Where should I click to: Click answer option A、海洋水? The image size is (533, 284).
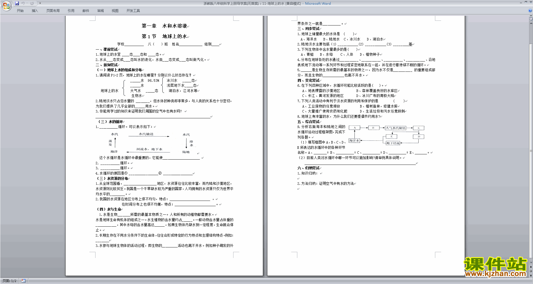coord(309,39)
